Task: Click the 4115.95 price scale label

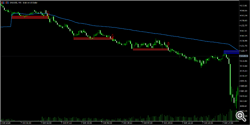Action: click(x=243, y=61)
